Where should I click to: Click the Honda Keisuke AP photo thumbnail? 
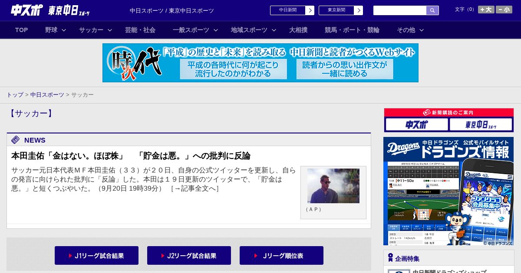coord(333,186)
